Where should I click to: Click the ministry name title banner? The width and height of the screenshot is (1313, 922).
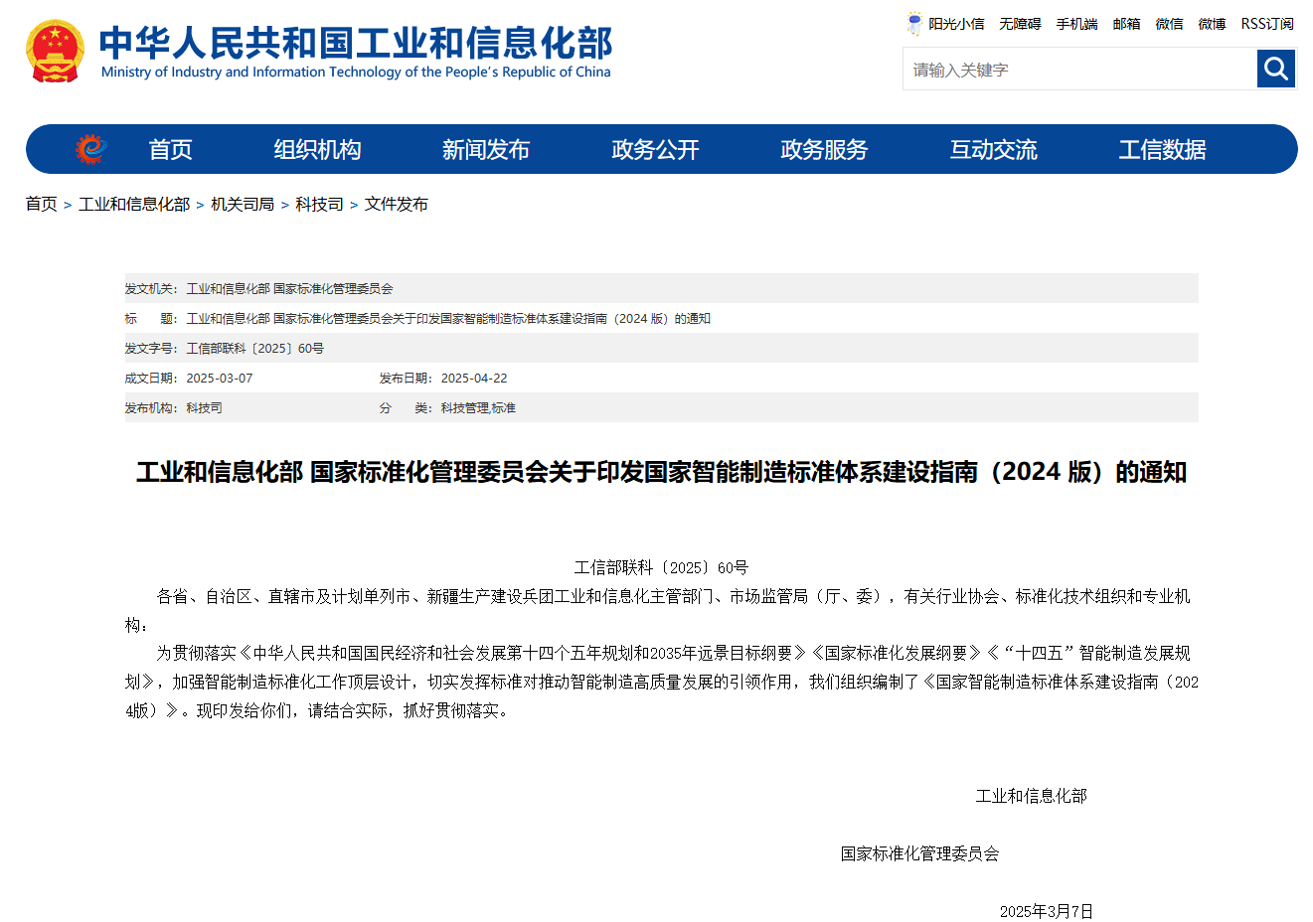click(x=356, y=43)
